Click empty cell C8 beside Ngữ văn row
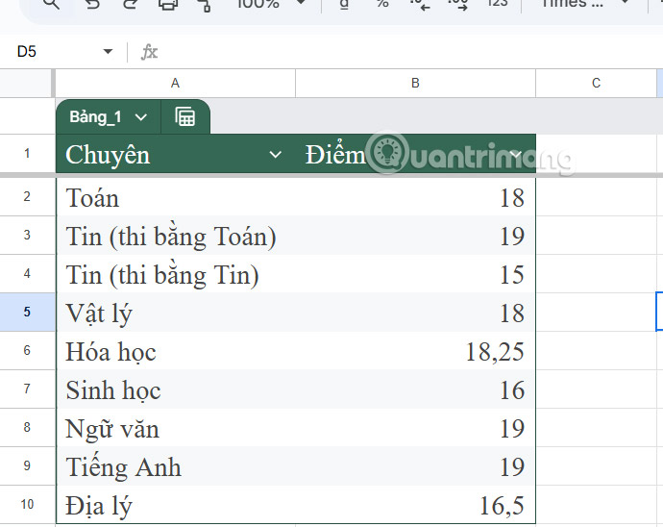The width and height of the screenshot is (663, 527). click(x=596, y=428)
